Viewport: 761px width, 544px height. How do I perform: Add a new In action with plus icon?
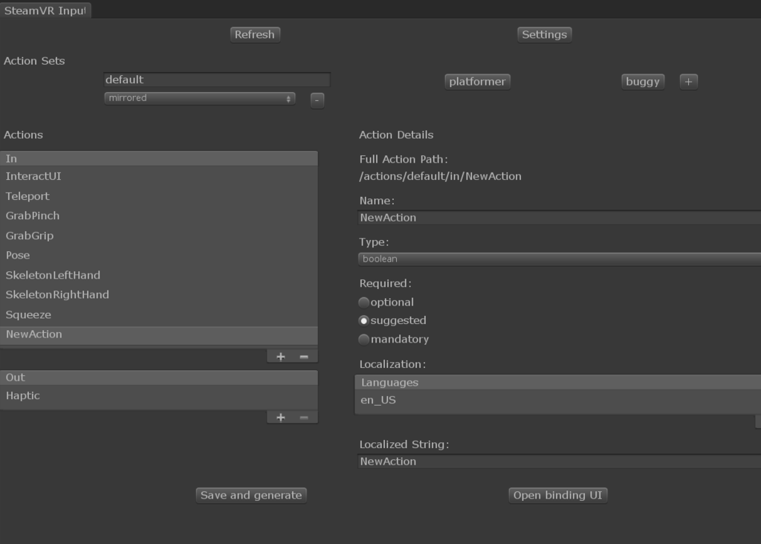tap(280, 357)
